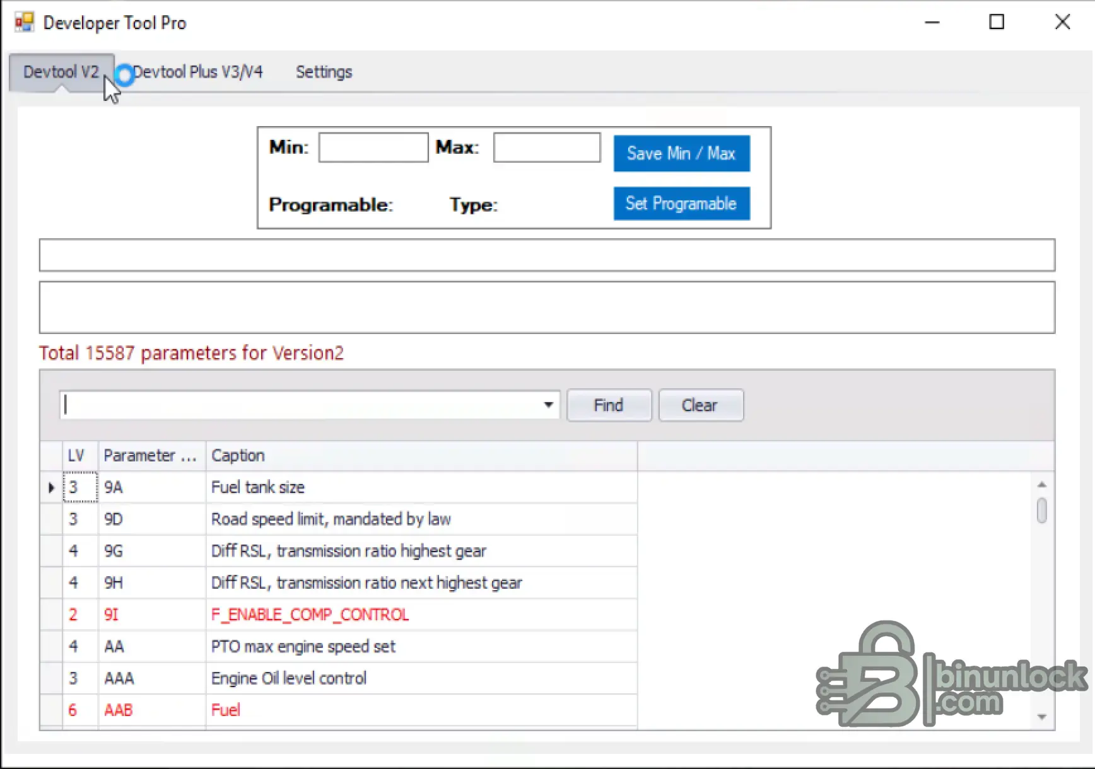Click the LV cell of row 9A
The width and height of the screenshot is (1095, 769).
[80, 487]
